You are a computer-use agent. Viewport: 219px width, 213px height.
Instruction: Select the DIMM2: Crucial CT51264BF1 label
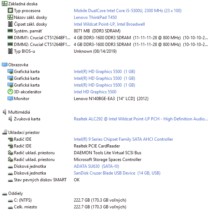[x=42, y=45]
